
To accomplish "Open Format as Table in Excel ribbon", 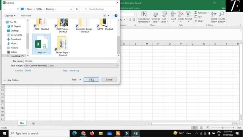I will [155, 17].
